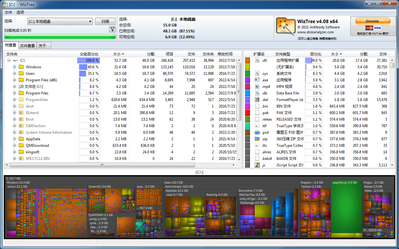
Task: Click the WizTree wizard logo icon
Action: click(x=285, y=26)
